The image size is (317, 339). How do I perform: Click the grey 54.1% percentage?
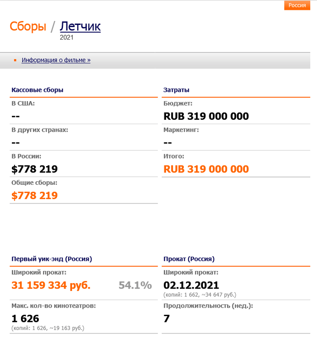click(135, 285)
